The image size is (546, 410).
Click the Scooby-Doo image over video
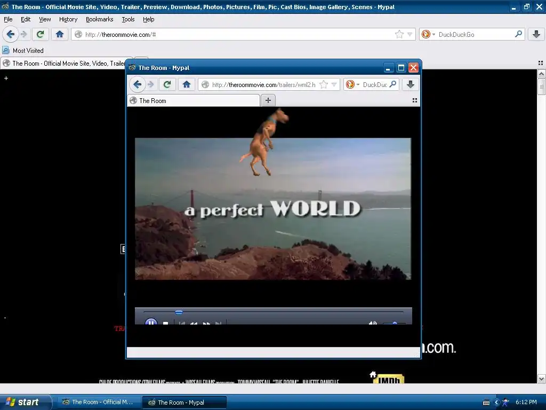tap(264, 141)
